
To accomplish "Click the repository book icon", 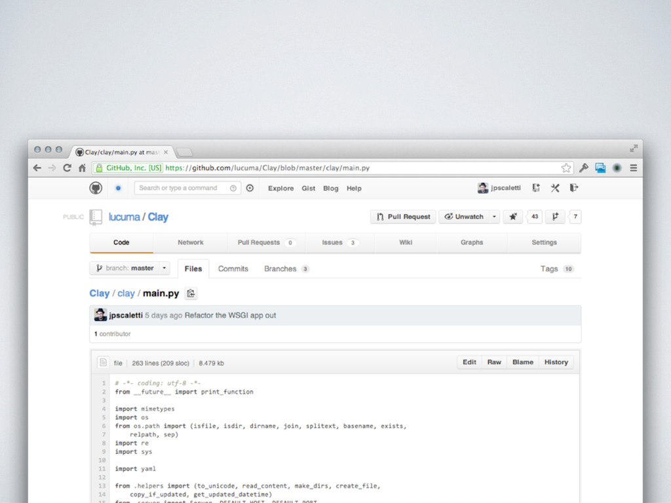I will click(96, 217).
